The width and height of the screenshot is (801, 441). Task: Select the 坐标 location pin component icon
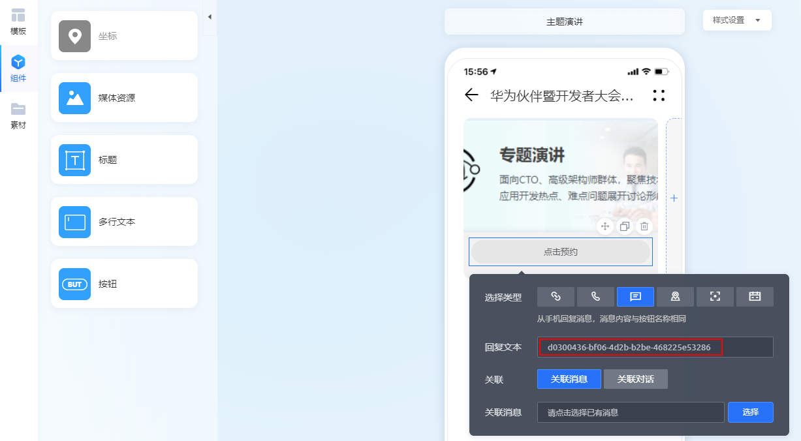(x=74, y=36)
